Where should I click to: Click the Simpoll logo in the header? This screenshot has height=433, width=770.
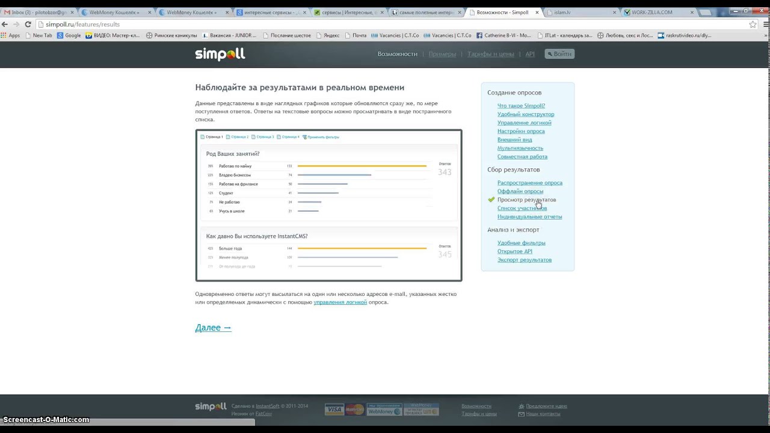pyautogui.click(x=220, y=54)
